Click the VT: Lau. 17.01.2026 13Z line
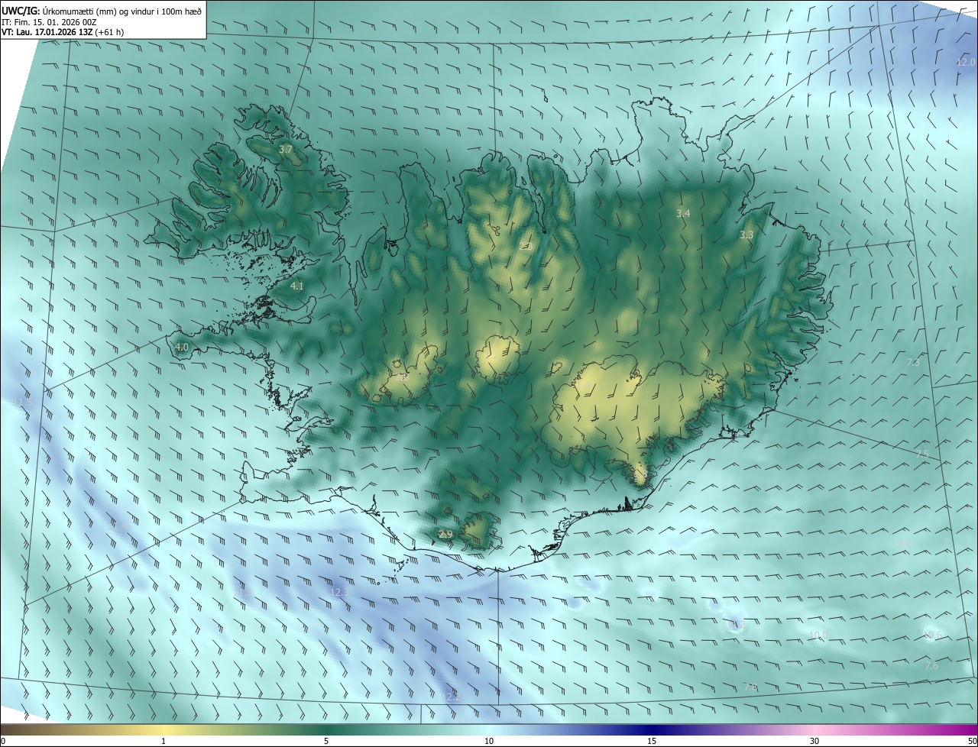The height and width of the screenshot is (747, 978). click(63, 33)
